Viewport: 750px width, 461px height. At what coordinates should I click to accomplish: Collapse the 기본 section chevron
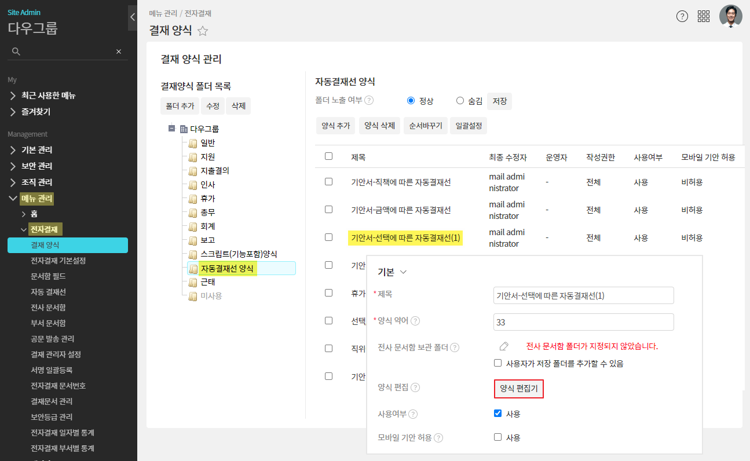pyautogui.click(x=404, y=272)
